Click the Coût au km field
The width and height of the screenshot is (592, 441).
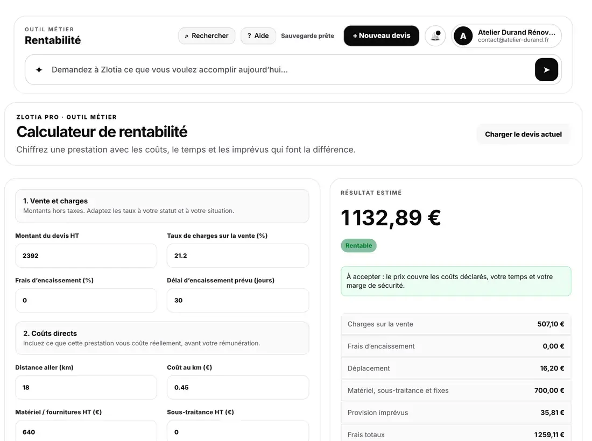[x=238, y=387]
